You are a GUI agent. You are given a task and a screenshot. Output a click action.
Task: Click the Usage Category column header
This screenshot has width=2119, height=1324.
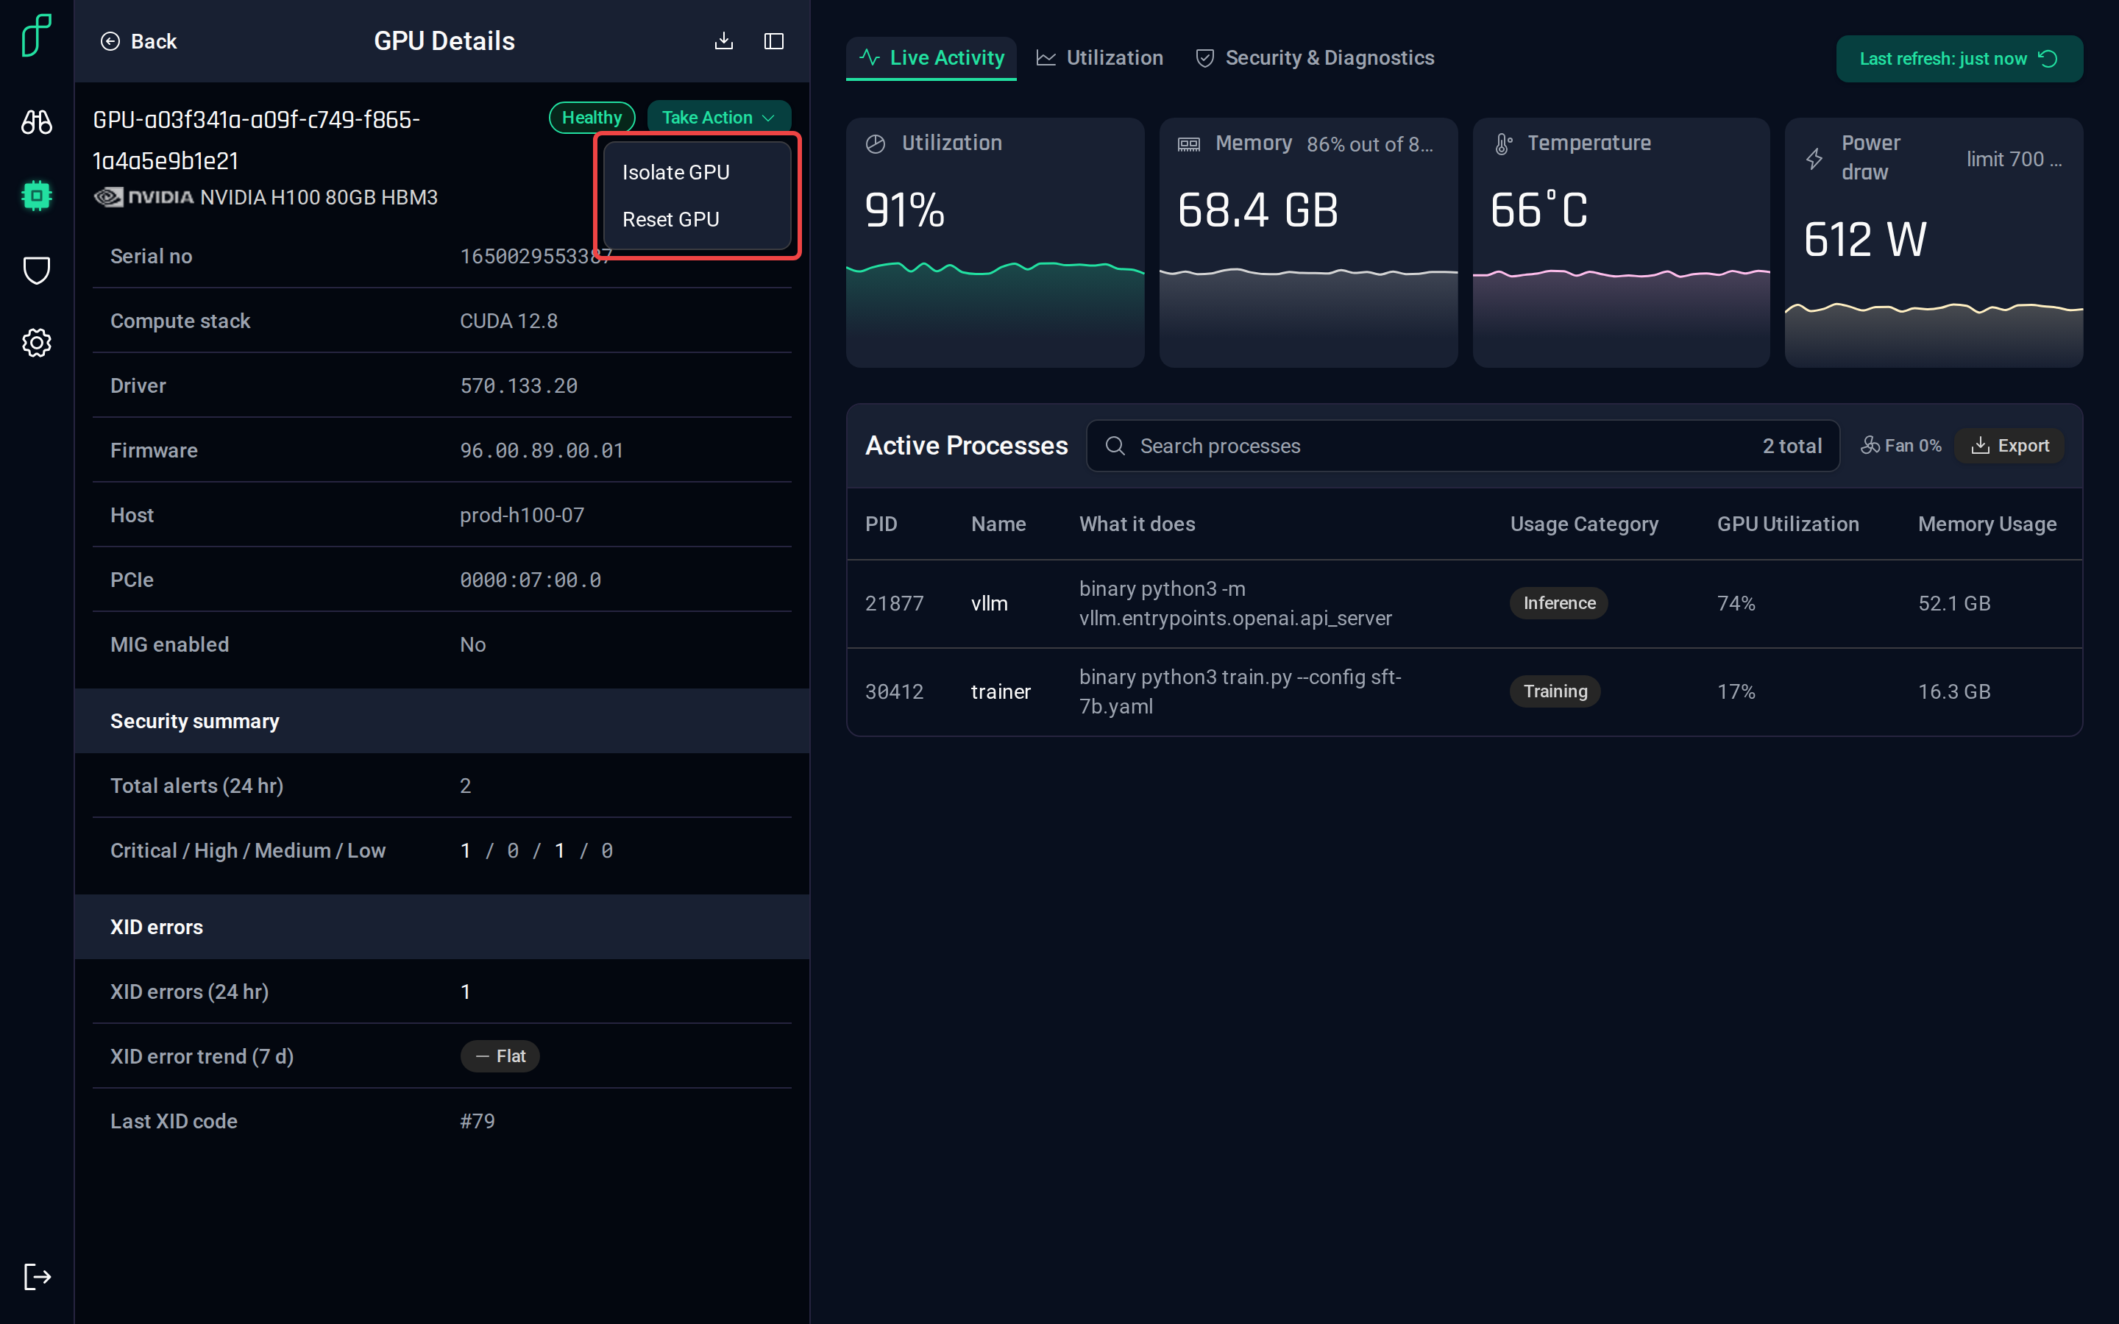click(1584, 524)
